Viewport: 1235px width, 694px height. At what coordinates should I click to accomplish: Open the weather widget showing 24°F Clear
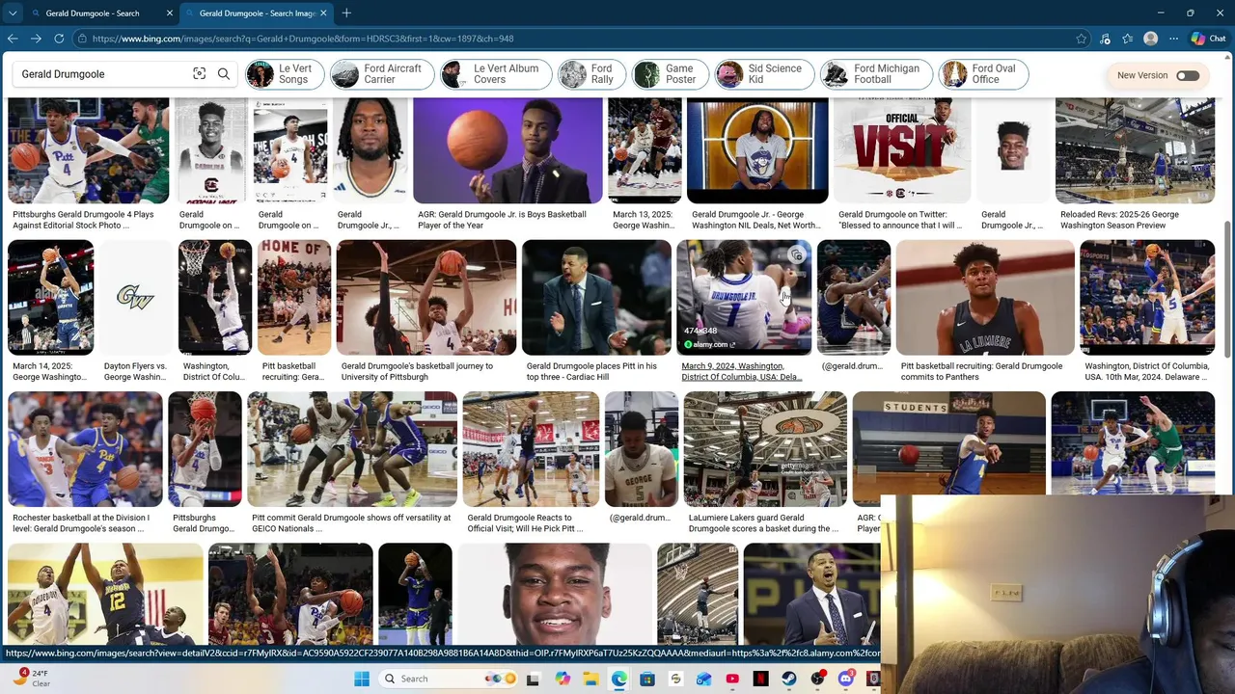tap(29, 678)
